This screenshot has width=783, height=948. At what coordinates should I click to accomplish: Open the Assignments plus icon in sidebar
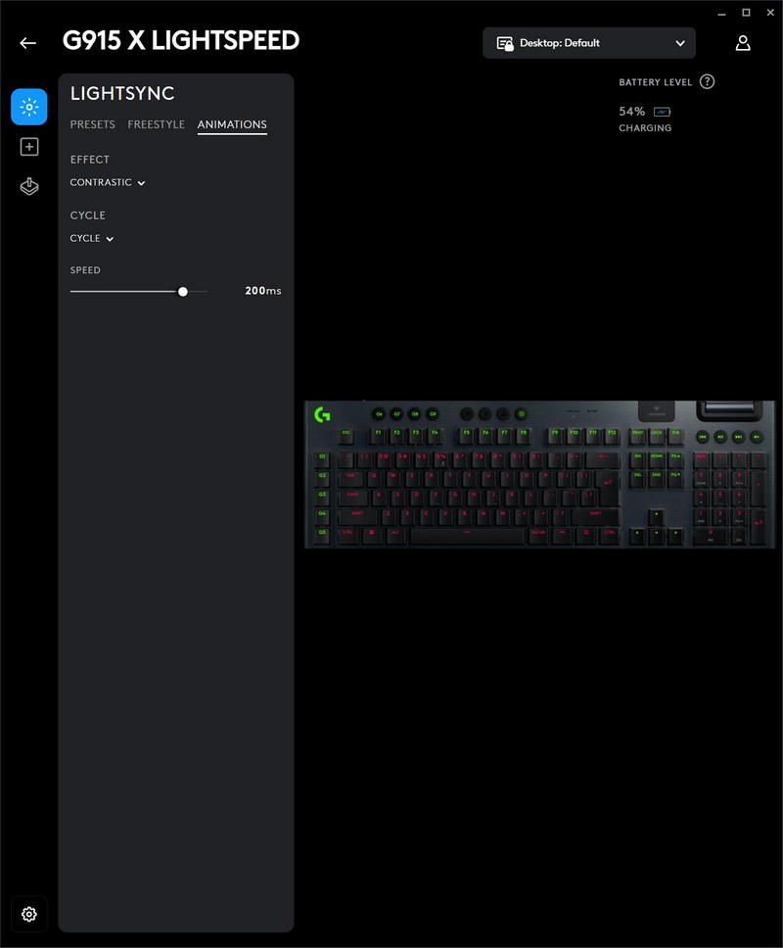click(x=29, y=147)
